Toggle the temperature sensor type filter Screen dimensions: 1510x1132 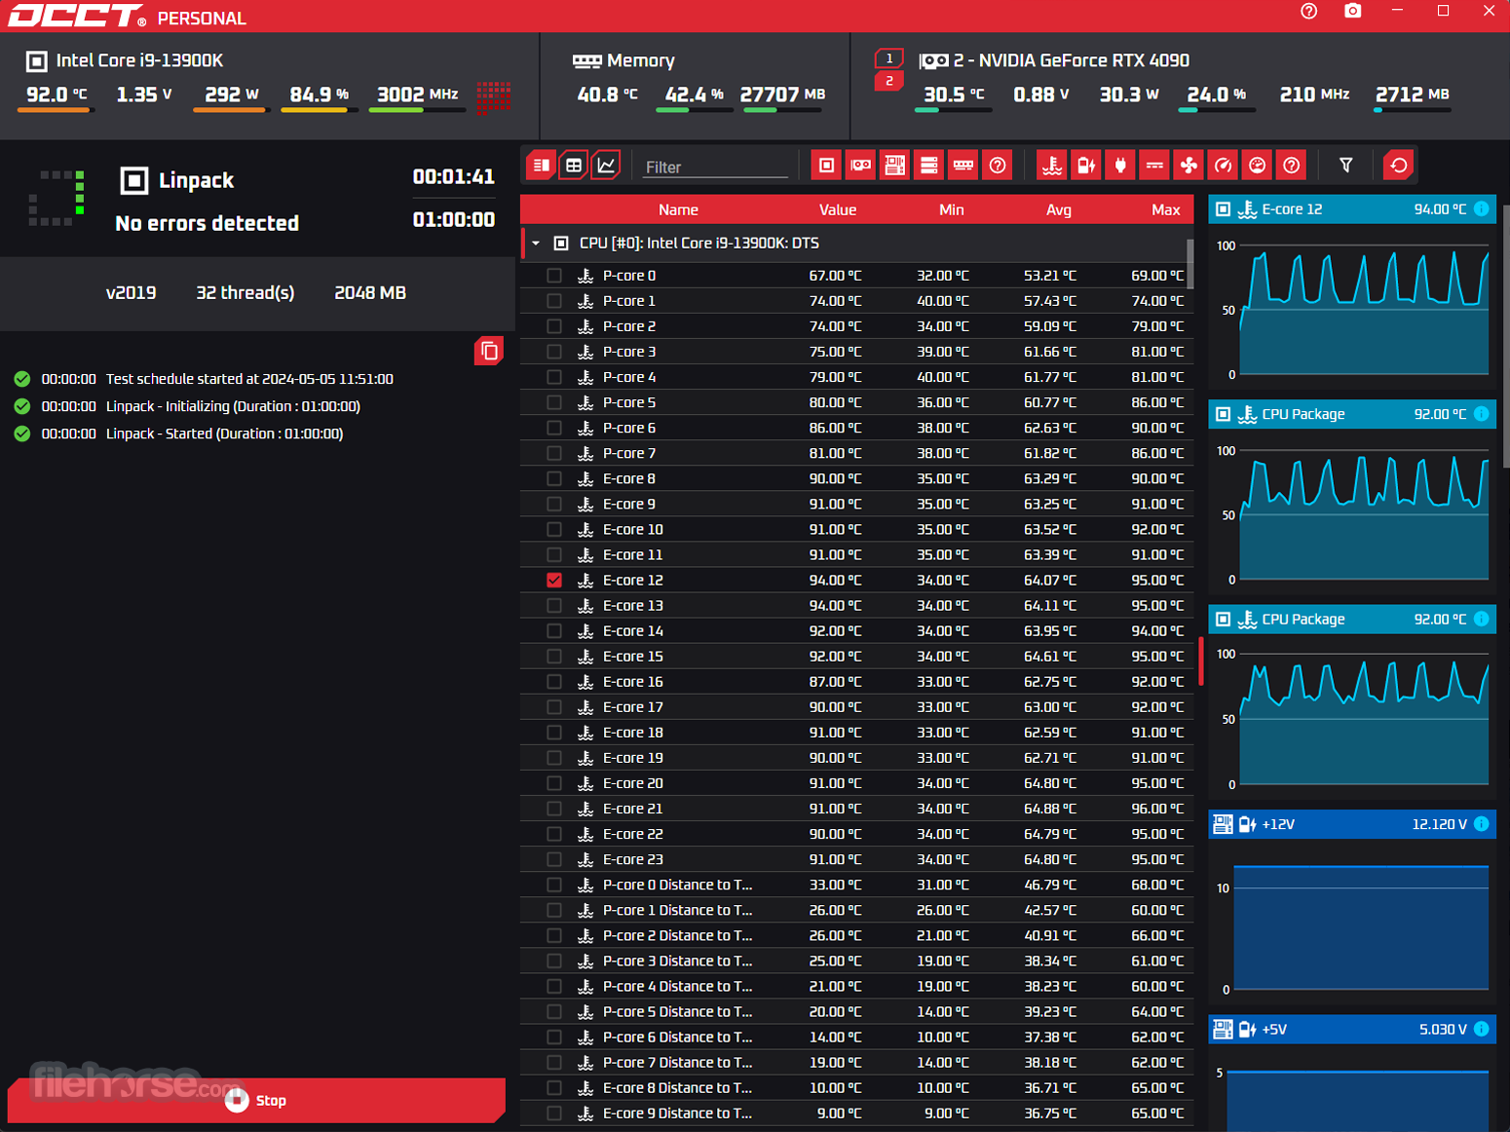[1052, 166]
